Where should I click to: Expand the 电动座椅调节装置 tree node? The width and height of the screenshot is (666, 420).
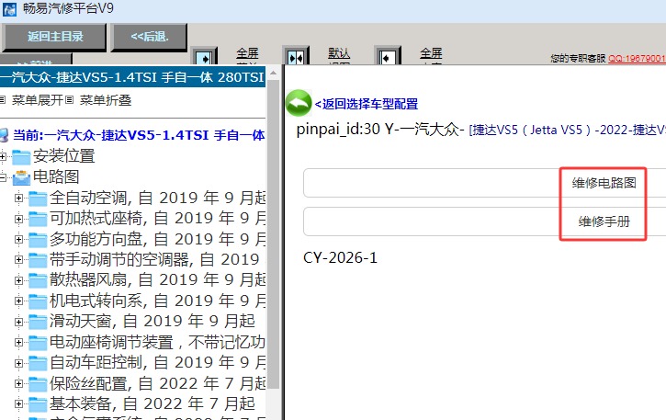(18, 342)
